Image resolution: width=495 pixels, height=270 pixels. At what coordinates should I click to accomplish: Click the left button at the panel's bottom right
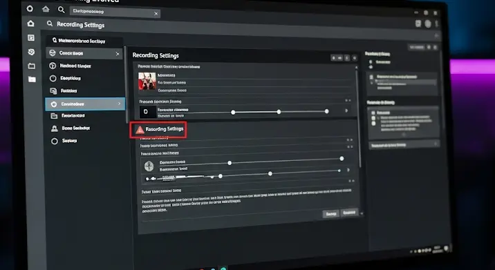tap(330, 214)
